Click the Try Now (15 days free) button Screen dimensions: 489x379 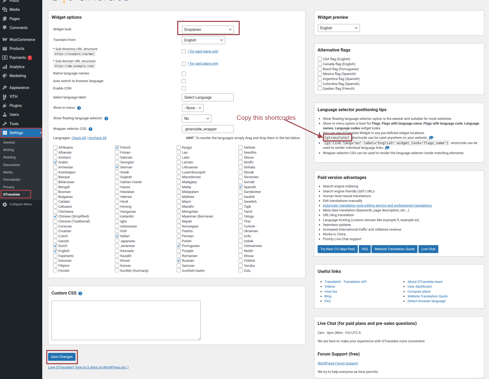[x=337, y=249]
